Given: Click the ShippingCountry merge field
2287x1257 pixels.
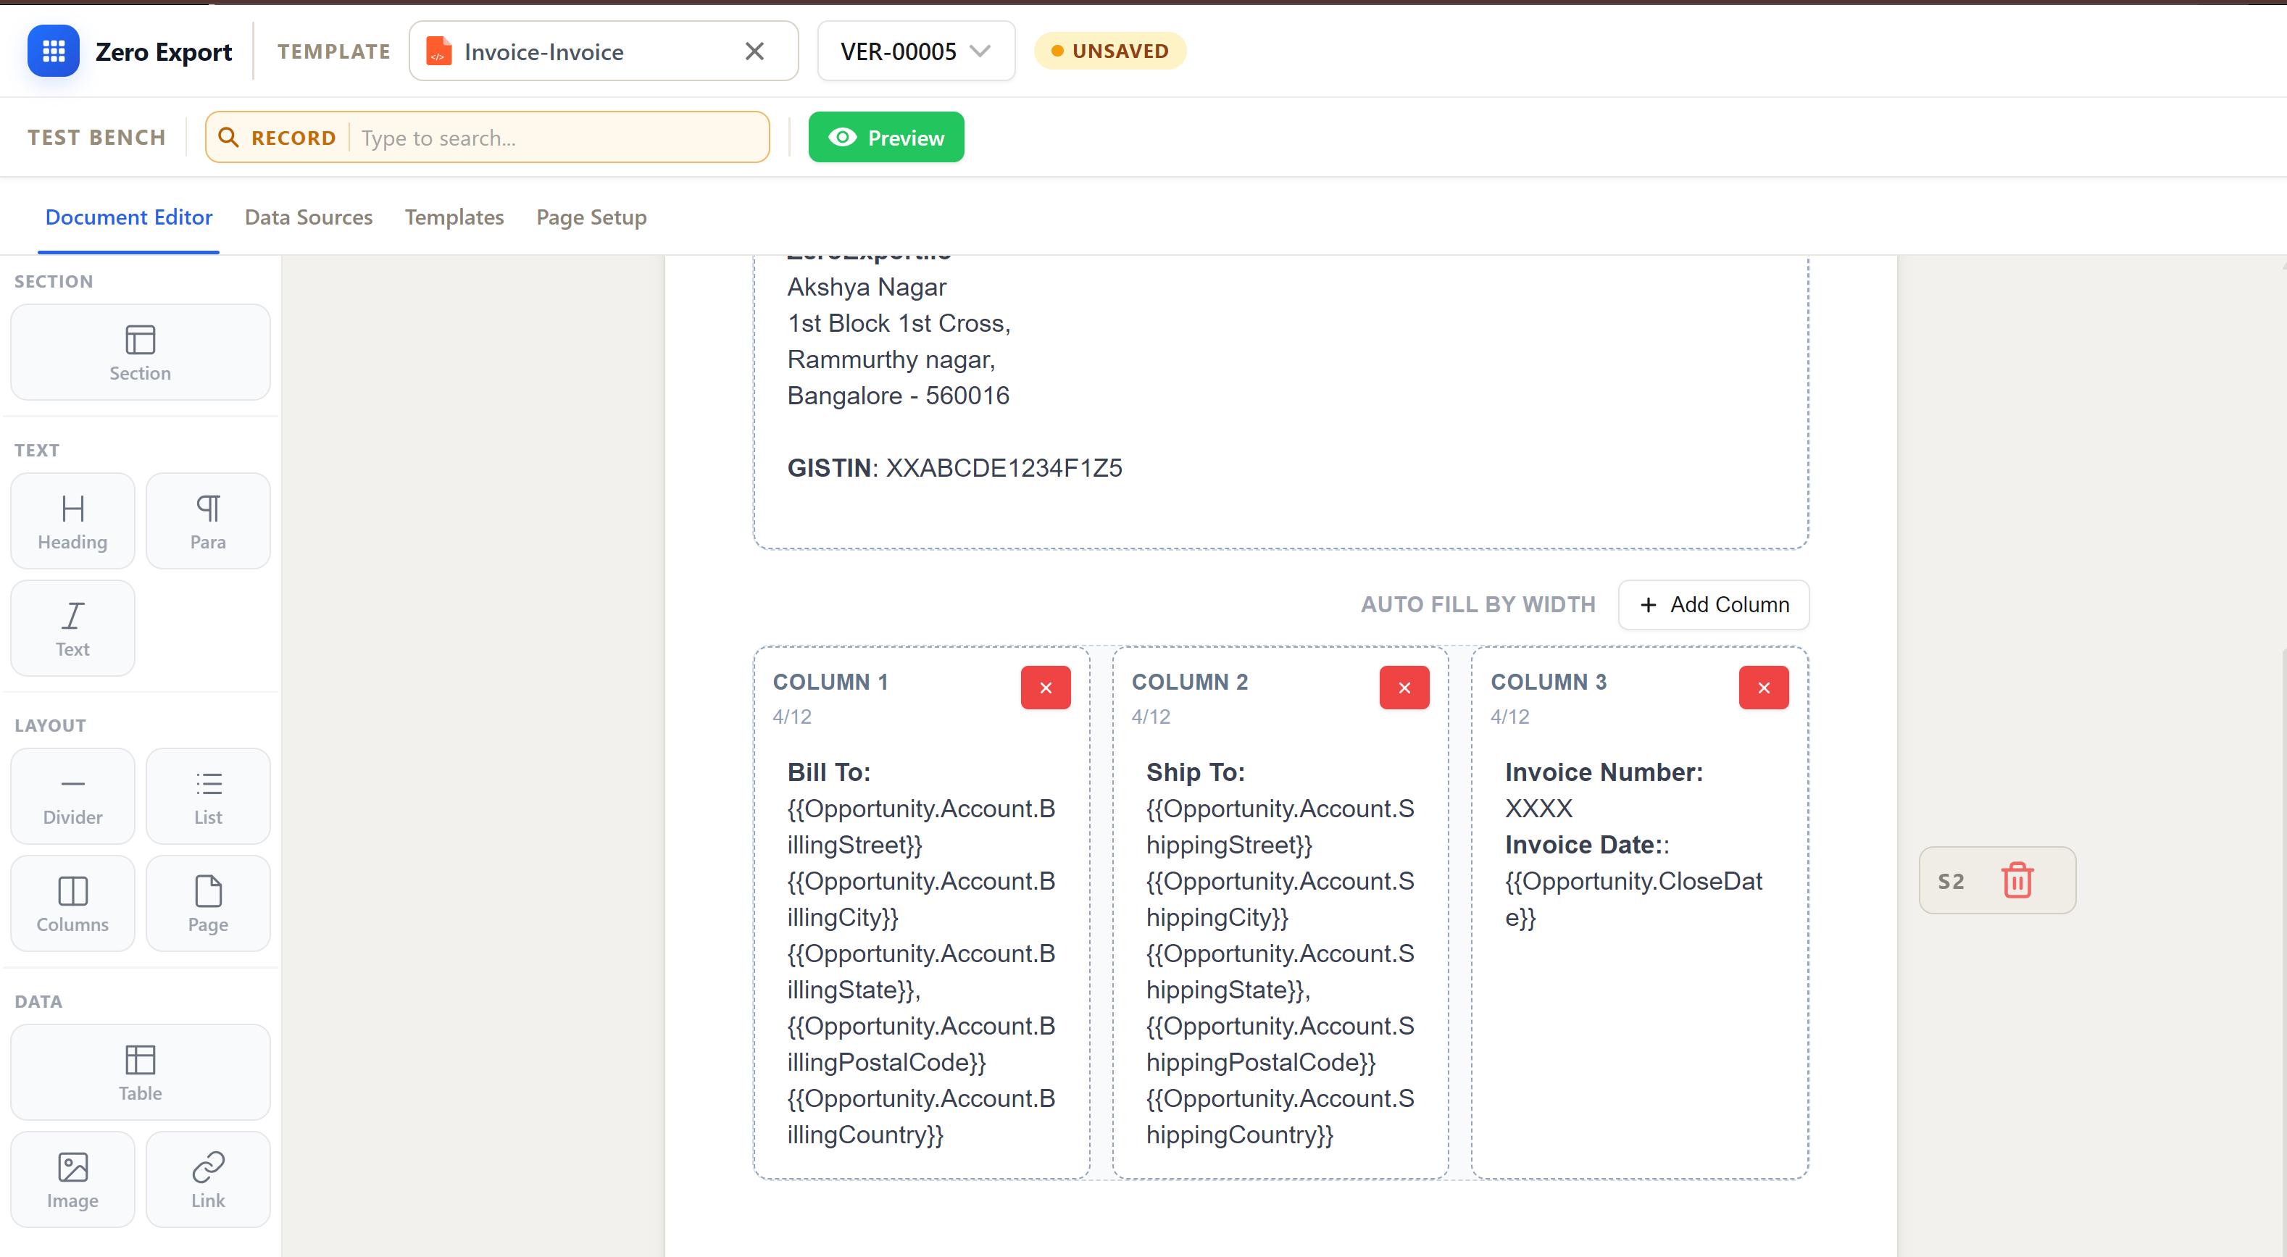Looking at the screenshot, I should click(x=1279, y=1116).
